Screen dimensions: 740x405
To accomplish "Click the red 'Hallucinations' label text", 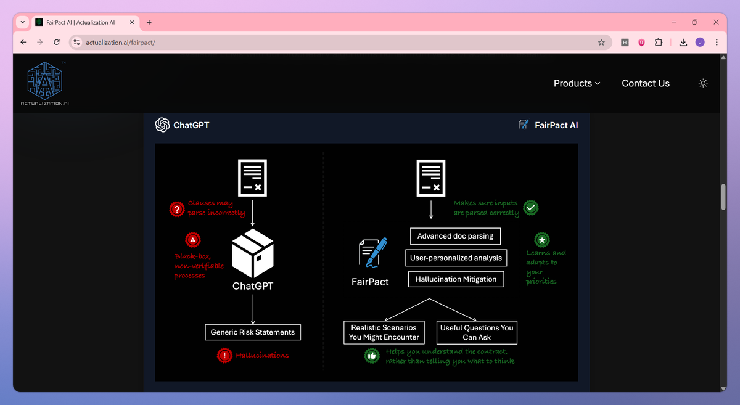I will 262,355.
